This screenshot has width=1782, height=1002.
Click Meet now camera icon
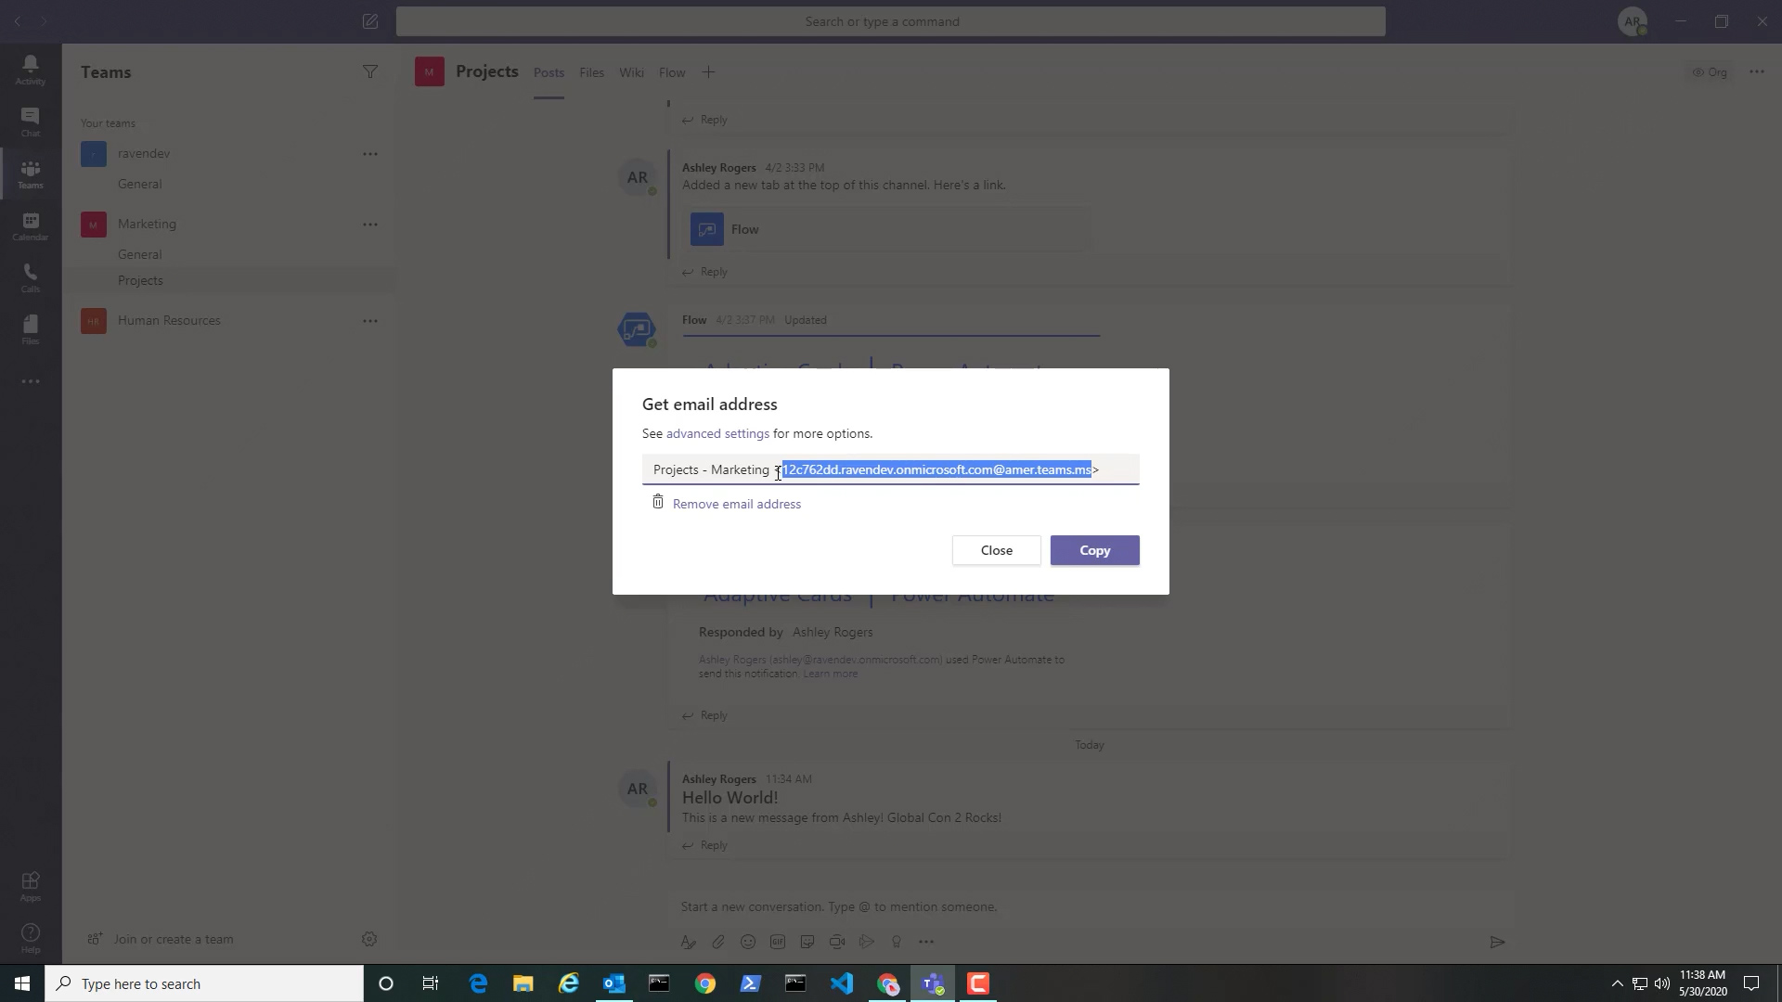coord(837,942)
